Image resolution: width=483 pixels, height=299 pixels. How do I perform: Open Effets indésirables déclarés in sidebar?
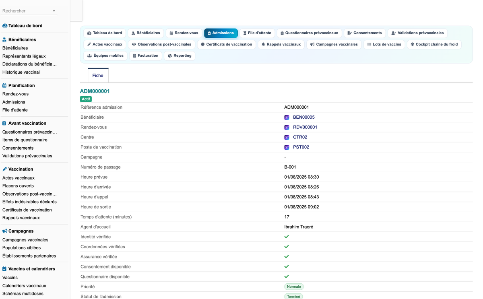click(x=29, y=202)
